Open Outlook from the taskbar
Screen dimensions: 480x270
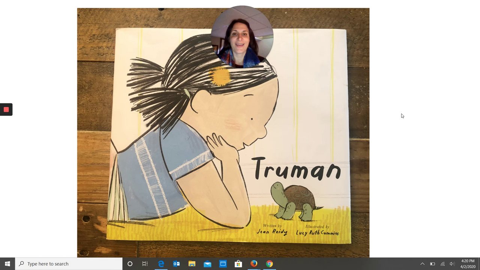pos(176,264)
